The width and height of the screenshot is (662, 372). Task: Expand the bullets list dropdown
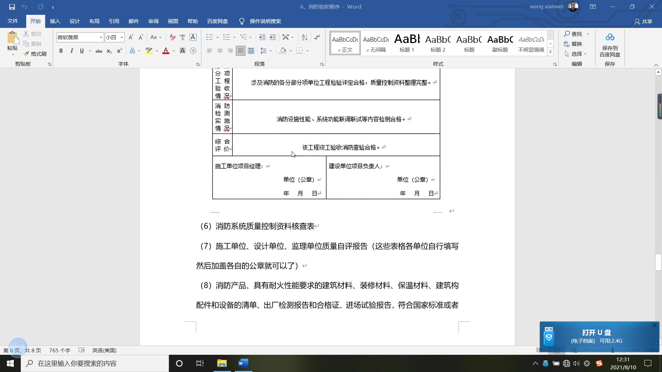[x=218, y=37]
